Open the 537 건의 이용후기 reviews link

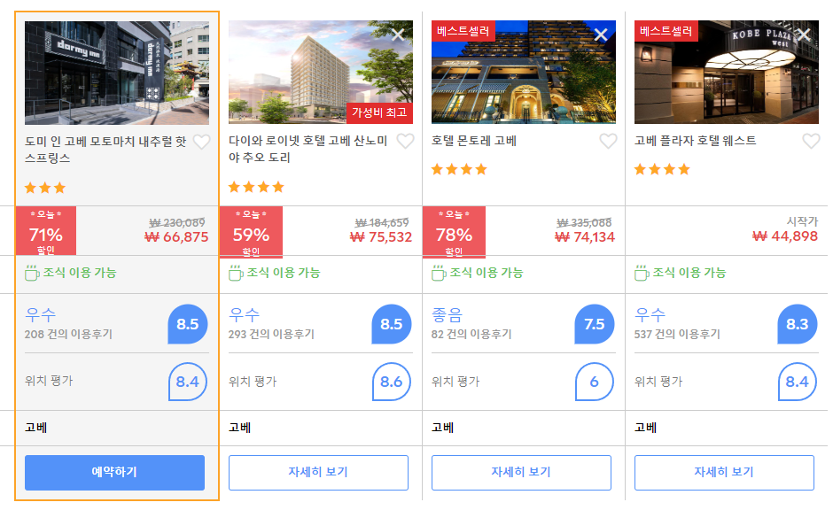[x=677, y=335]
